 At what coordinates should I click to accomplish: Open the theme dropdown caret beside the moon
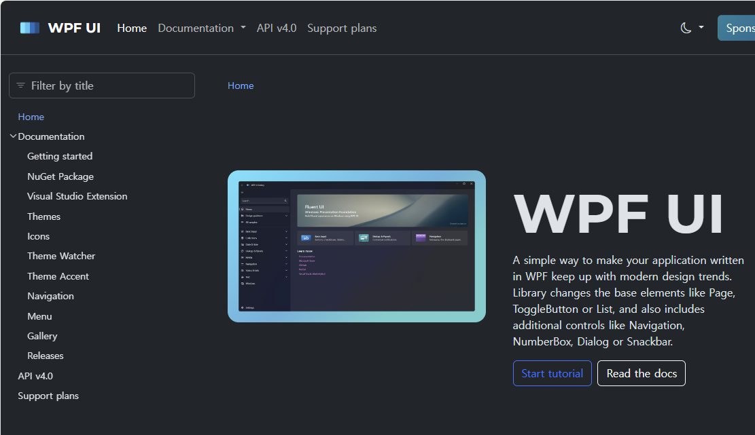(x=701, y=27)
